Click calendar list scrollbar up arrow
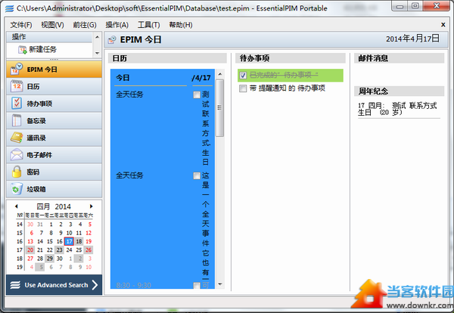 pos(219,74)
